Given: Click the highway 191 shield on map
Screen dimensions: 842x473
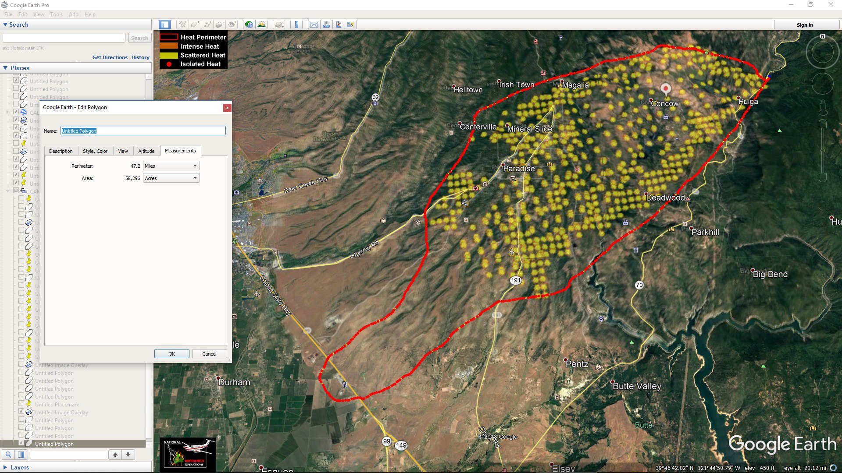Looking at the screenshot, I should [x=516, y=280].
